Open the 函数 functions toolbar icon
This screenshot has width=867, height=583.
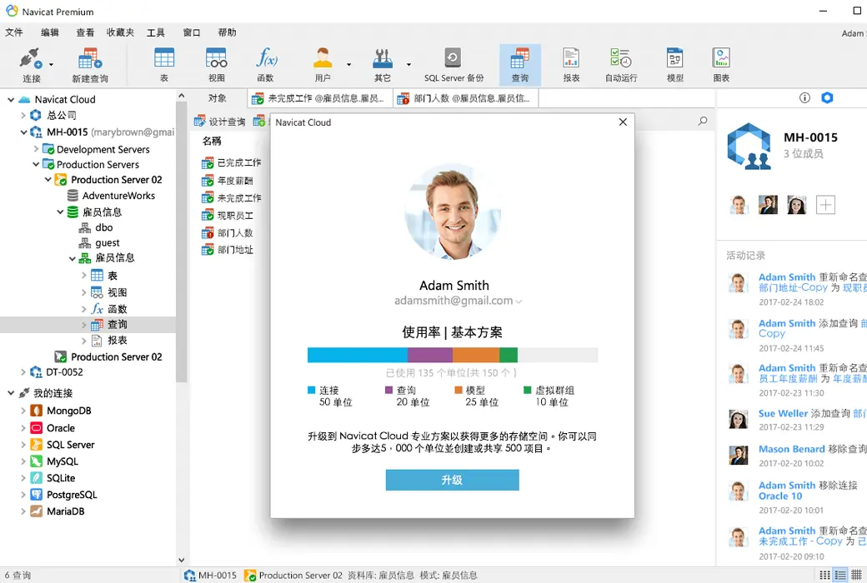(x=266, y=65)
